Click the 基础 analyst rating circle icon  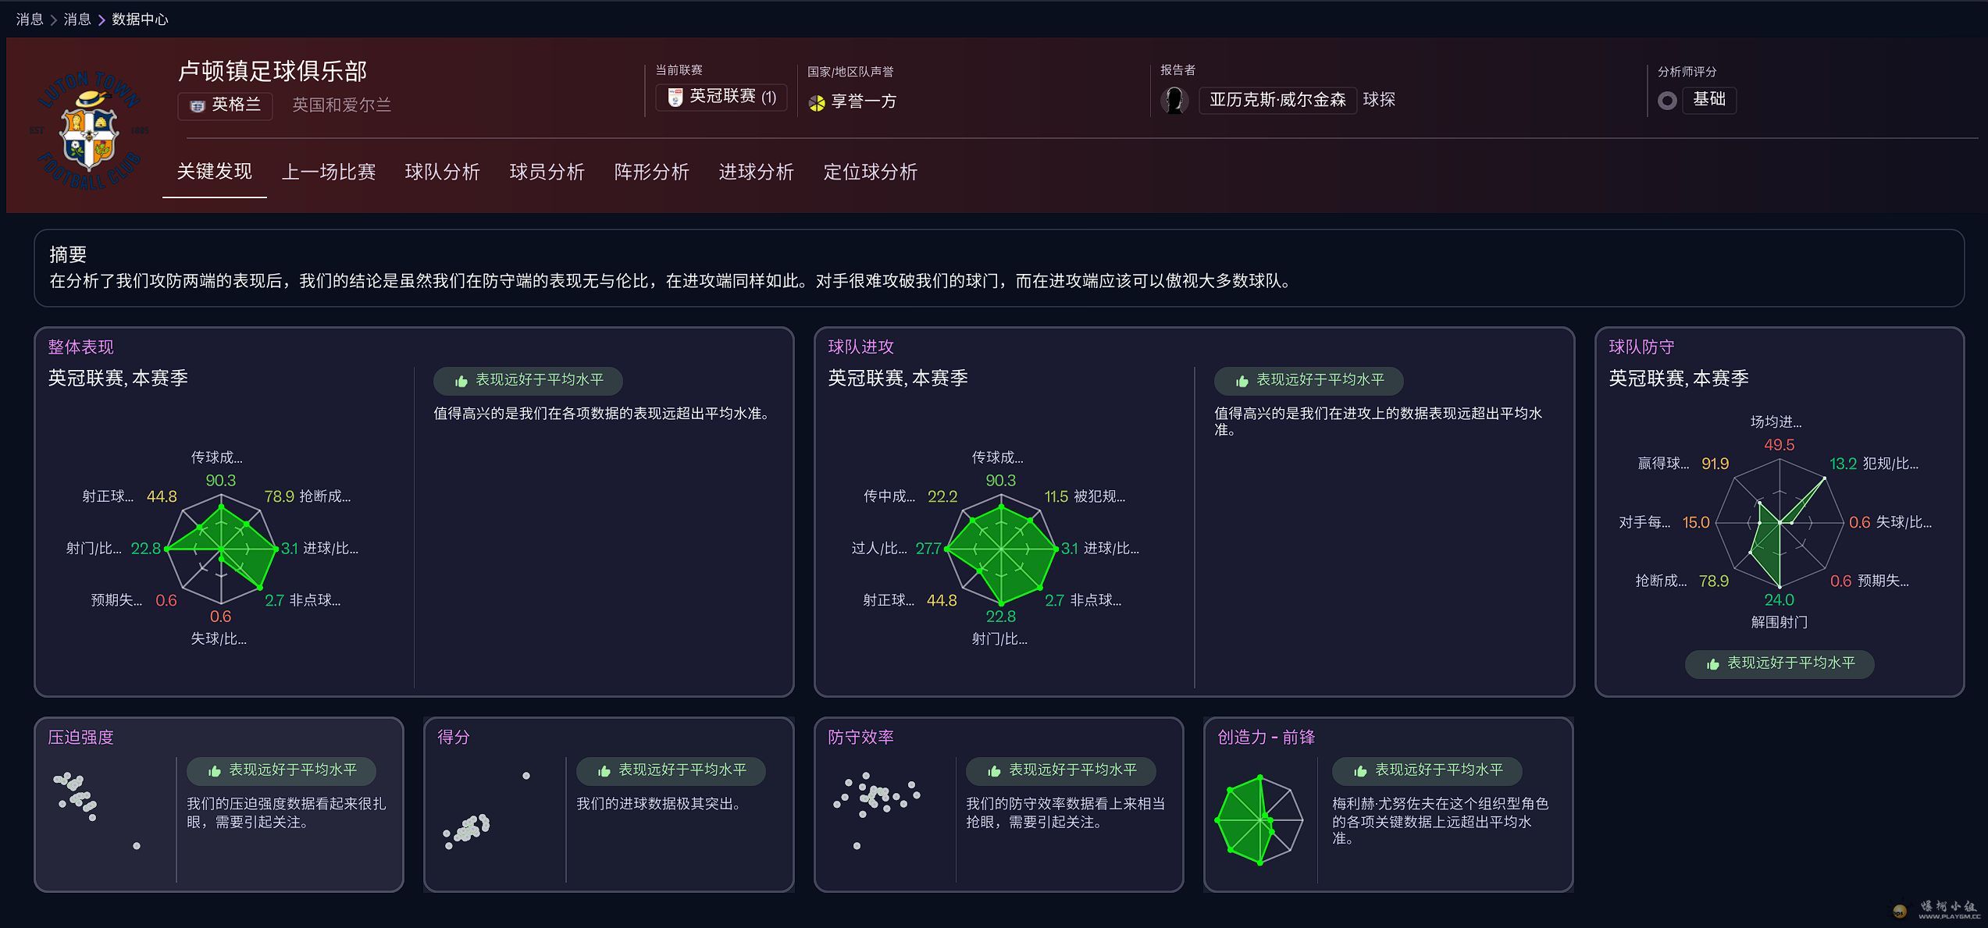tap(1667, 101)
